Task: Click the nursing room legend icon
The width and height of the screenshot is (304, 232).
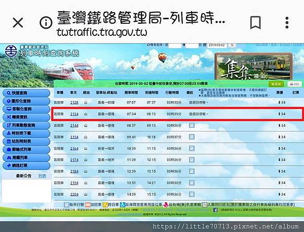Action: (166, 205)
